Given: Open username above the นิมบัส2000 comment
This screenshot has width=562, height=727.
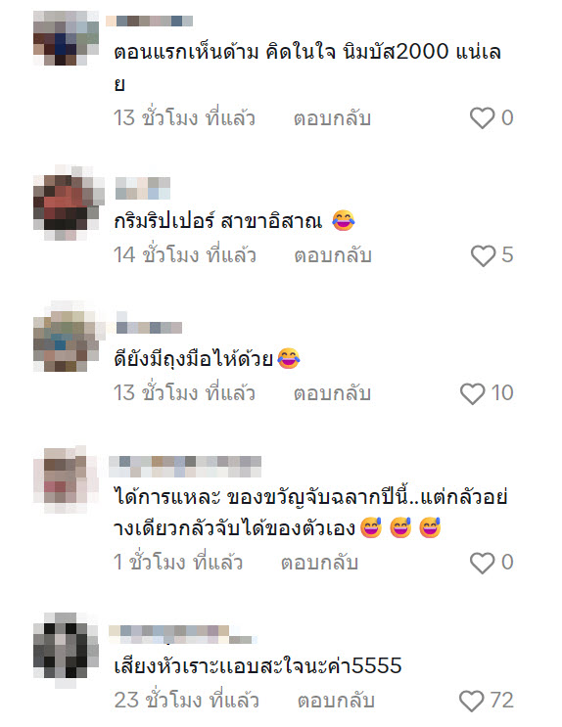Looking at the screenshot, I should pos(149,21).
